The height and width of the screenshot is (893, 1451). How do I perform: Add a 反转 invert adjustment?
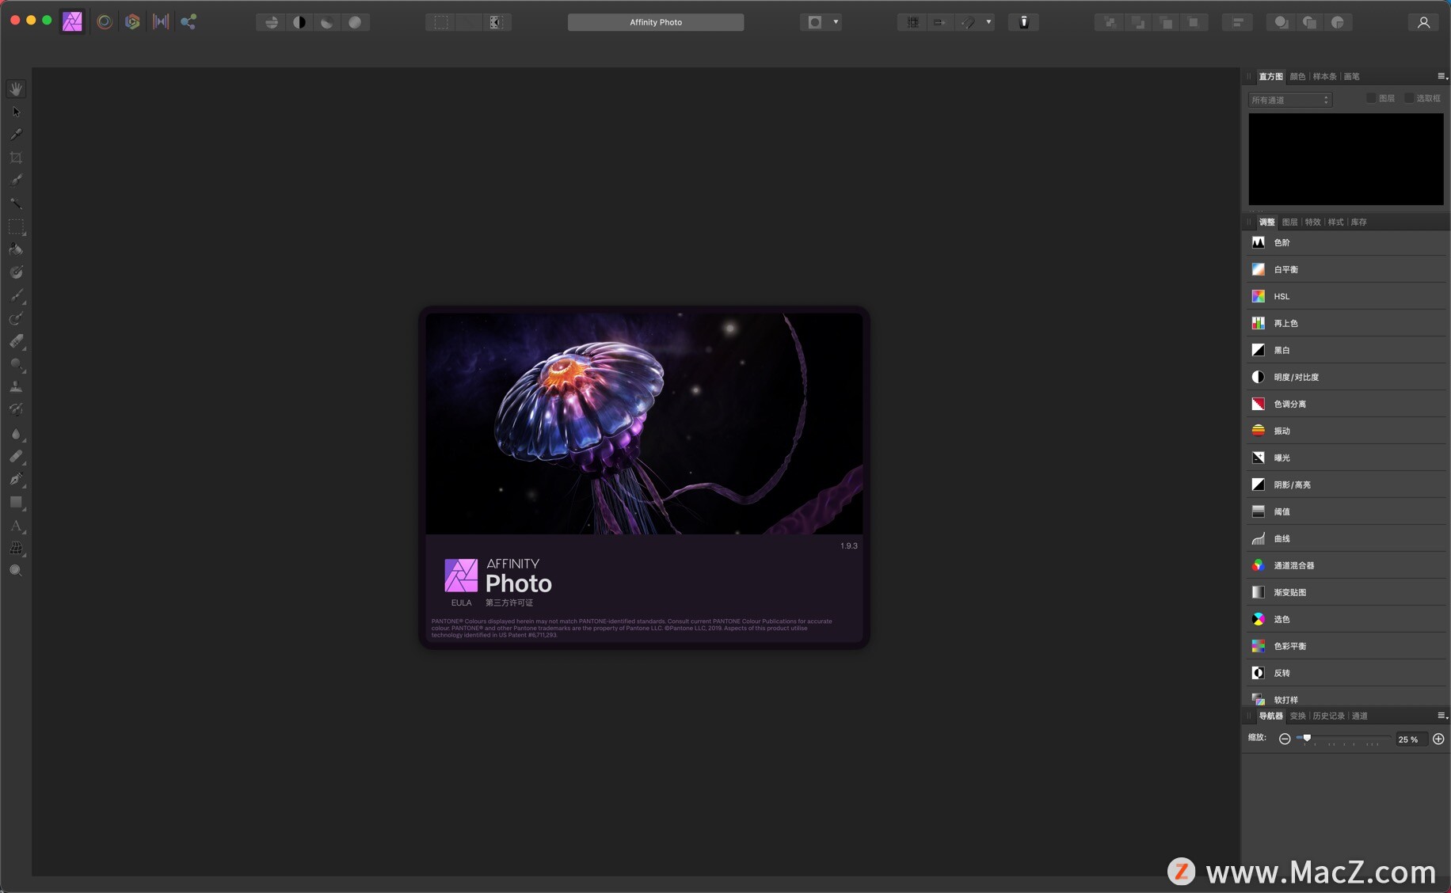[1346, 674]
